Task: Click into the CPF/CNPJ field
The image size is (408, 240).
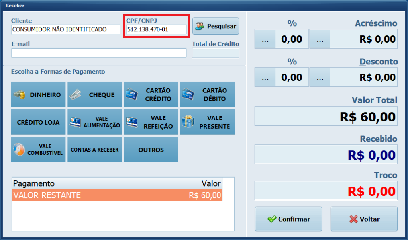Action: point(156,29)
